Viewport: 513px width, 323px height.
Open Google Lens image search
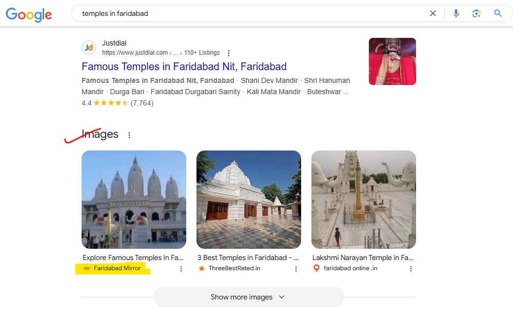tap(477, 13)
